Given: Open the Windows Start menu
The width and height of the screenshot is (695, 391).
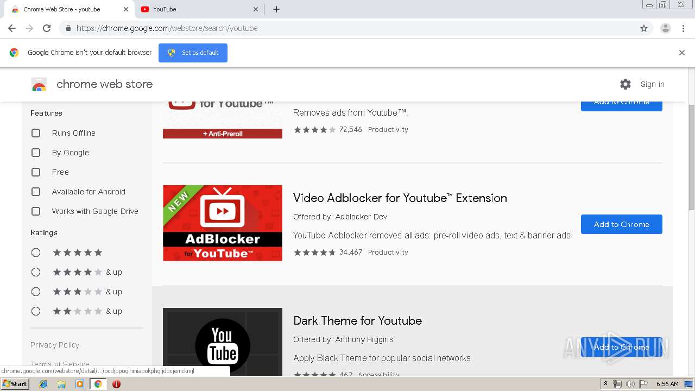Looking at the screenshot, I should pyautogui.click(x=15, y=384).
